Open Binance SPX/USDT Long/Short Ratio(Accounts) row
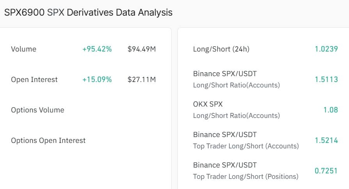This screenshot has height=189, width=349. coord(236,79)
